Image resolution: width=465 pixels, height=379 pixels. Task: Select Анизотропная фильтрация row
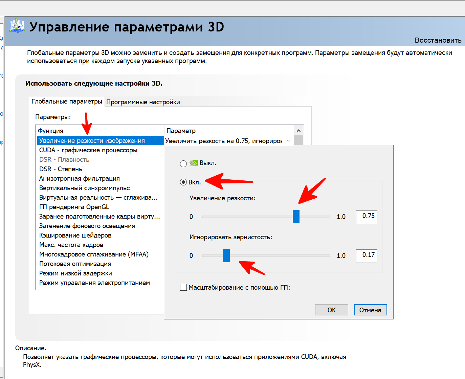(101, 178)
